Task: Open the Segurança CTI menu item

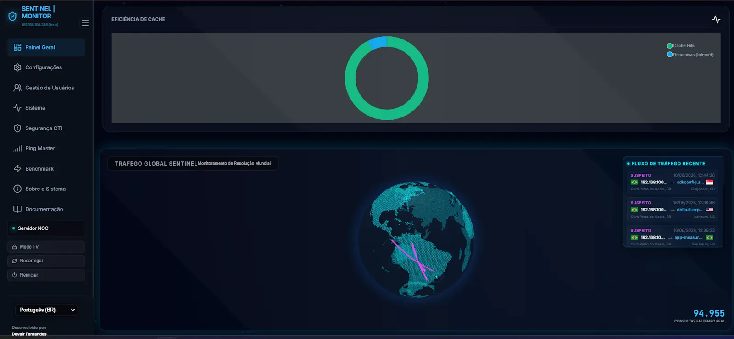Action: 46,128
